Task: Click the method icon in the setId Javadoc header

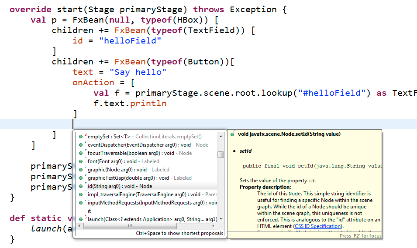Action: pyautogui.click(x=233, y=134)
